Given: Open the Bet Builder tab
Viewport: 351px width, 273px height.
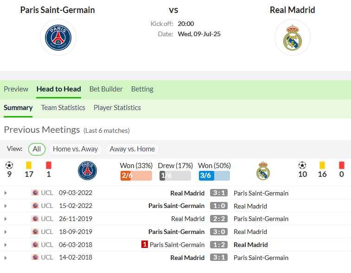Looking at the screenshot, I should (106, 89).
